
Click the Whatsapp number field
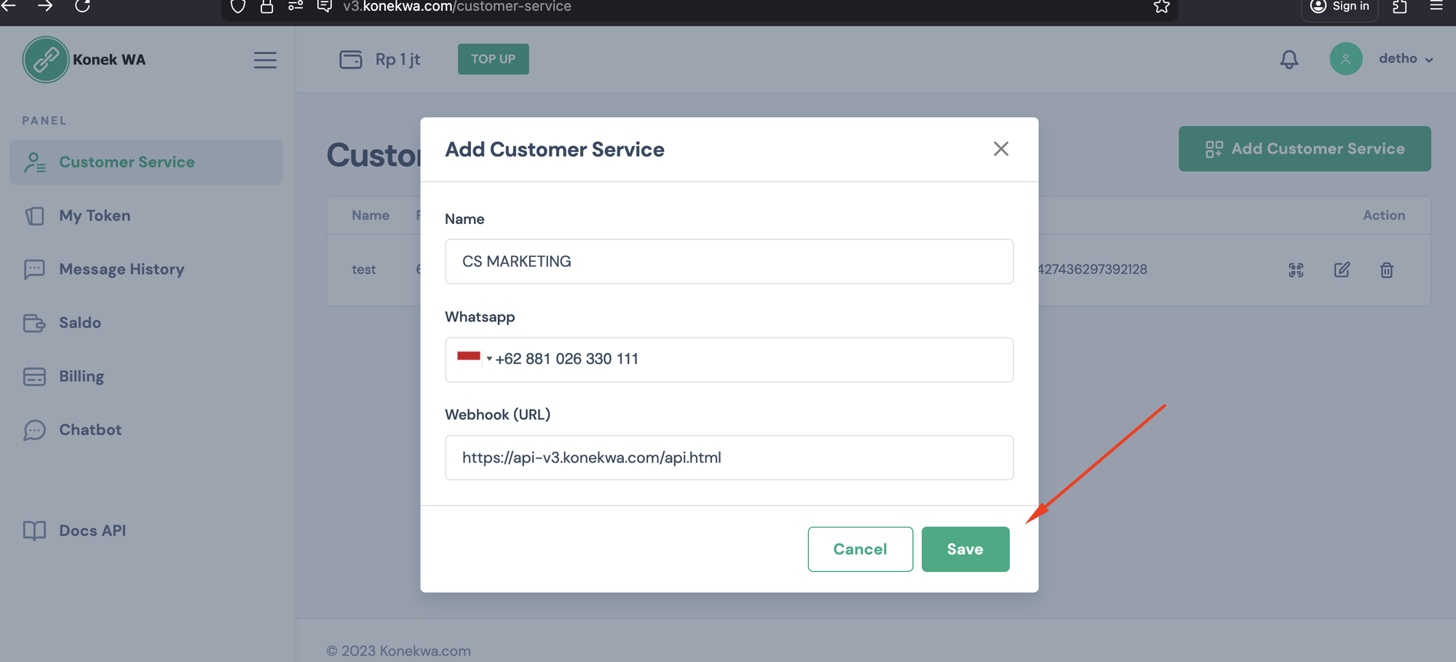point(750,359)
